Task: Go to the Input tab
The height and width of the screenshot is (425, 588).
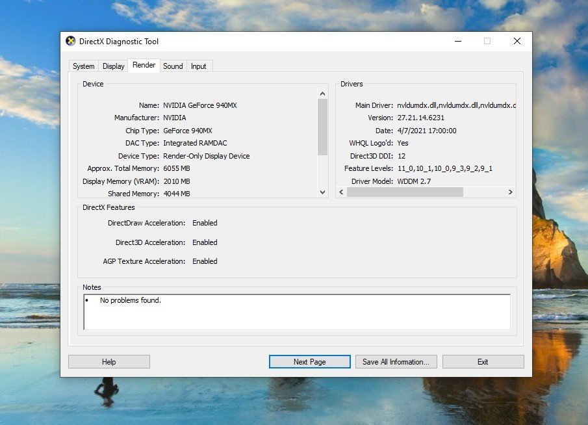Action: (199, 66)
